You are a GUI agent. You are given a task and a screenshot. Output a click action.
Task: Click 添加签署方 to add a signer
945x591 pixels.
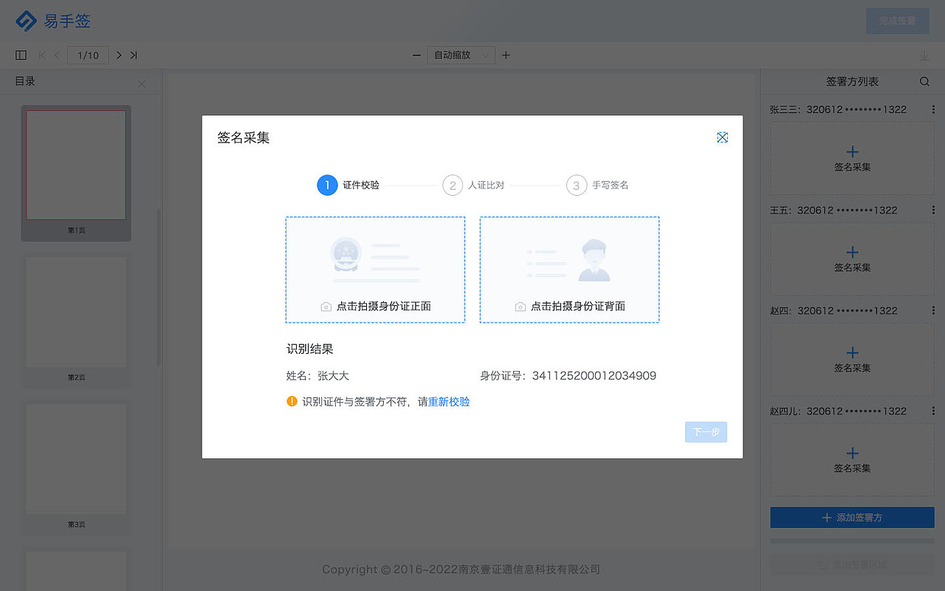click(x=851, y=517)
